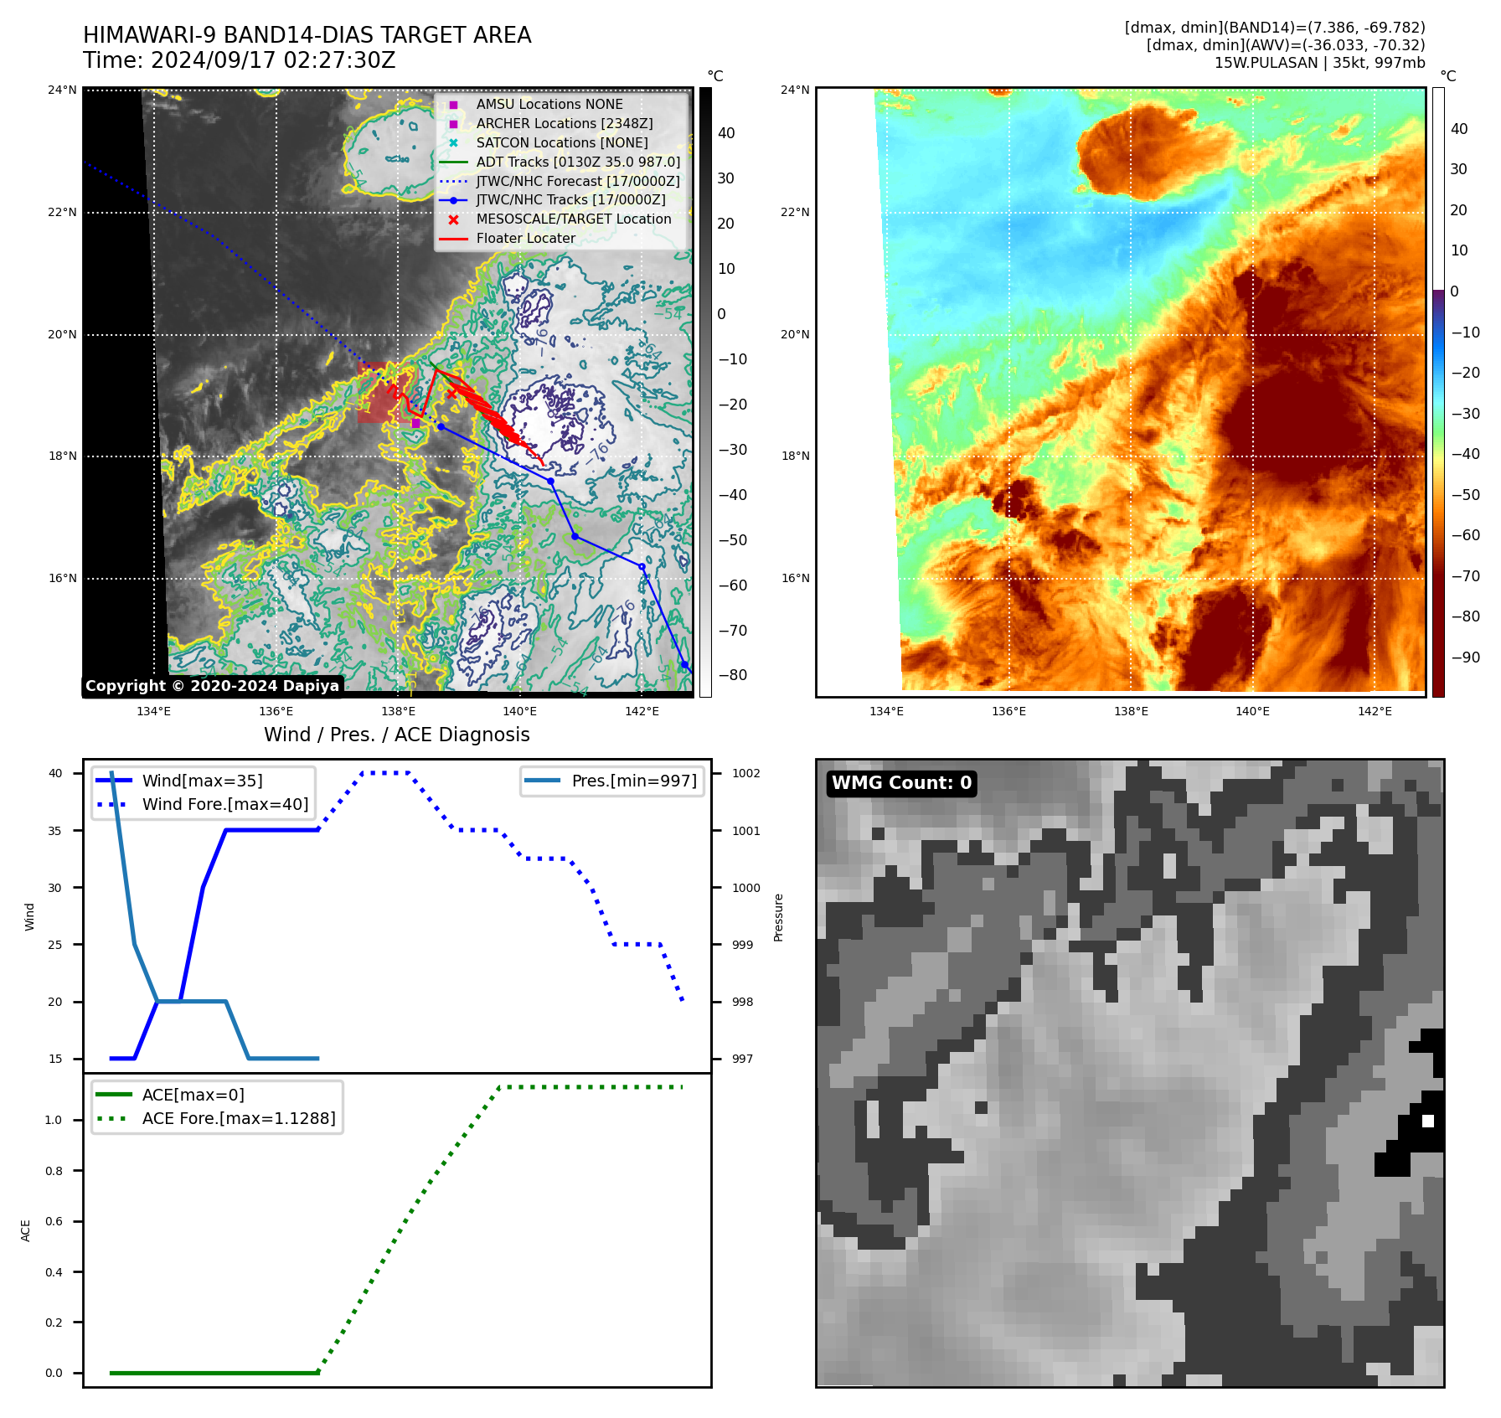Click the white pixel in the WMG panel

pos(1427,1121)
